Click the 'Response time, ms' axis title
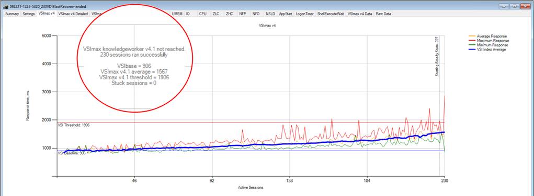 pos(28,106)
